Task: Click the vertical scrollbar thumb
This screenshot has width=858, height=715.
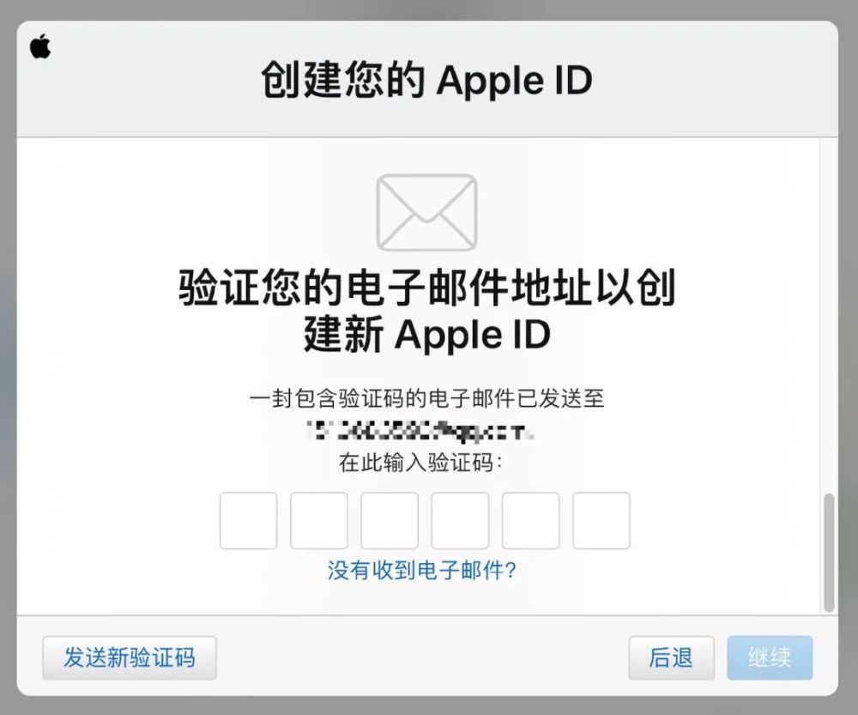Action: [x=829, y=553]
